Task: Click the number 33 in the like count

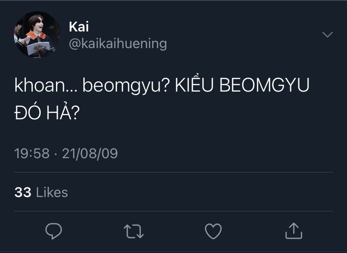Action: click(23, 192)
